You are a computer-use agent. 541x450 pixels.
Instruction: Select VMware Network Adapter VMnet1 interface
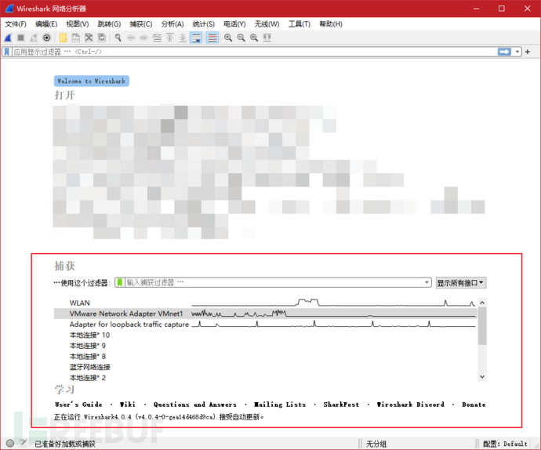(x=265, y=314)
